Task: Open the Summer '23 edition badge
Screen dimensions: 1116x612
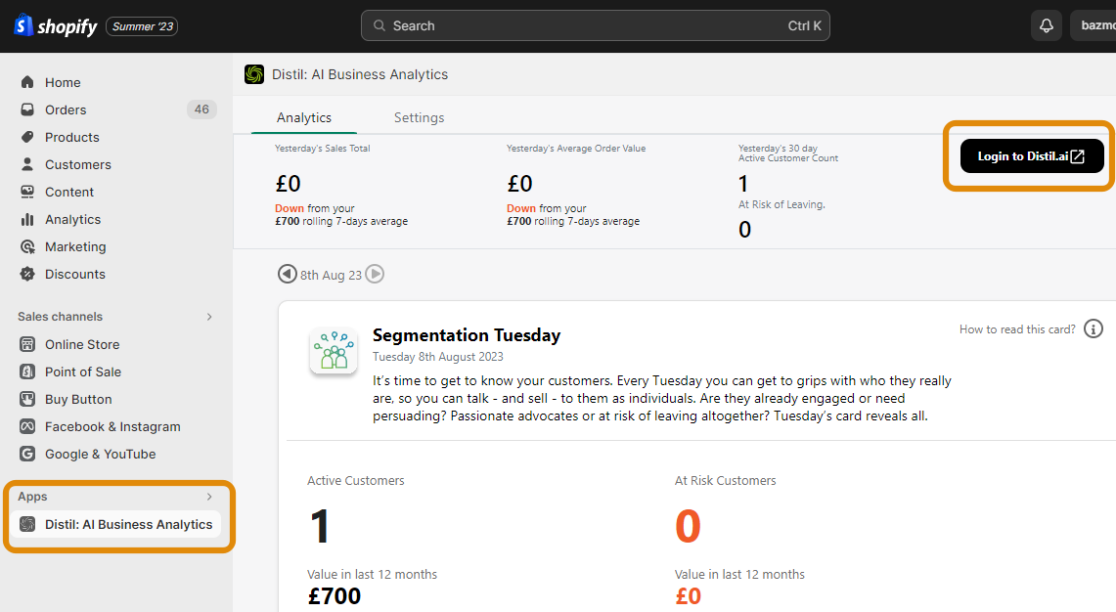Action: click(x=143, y=26)
